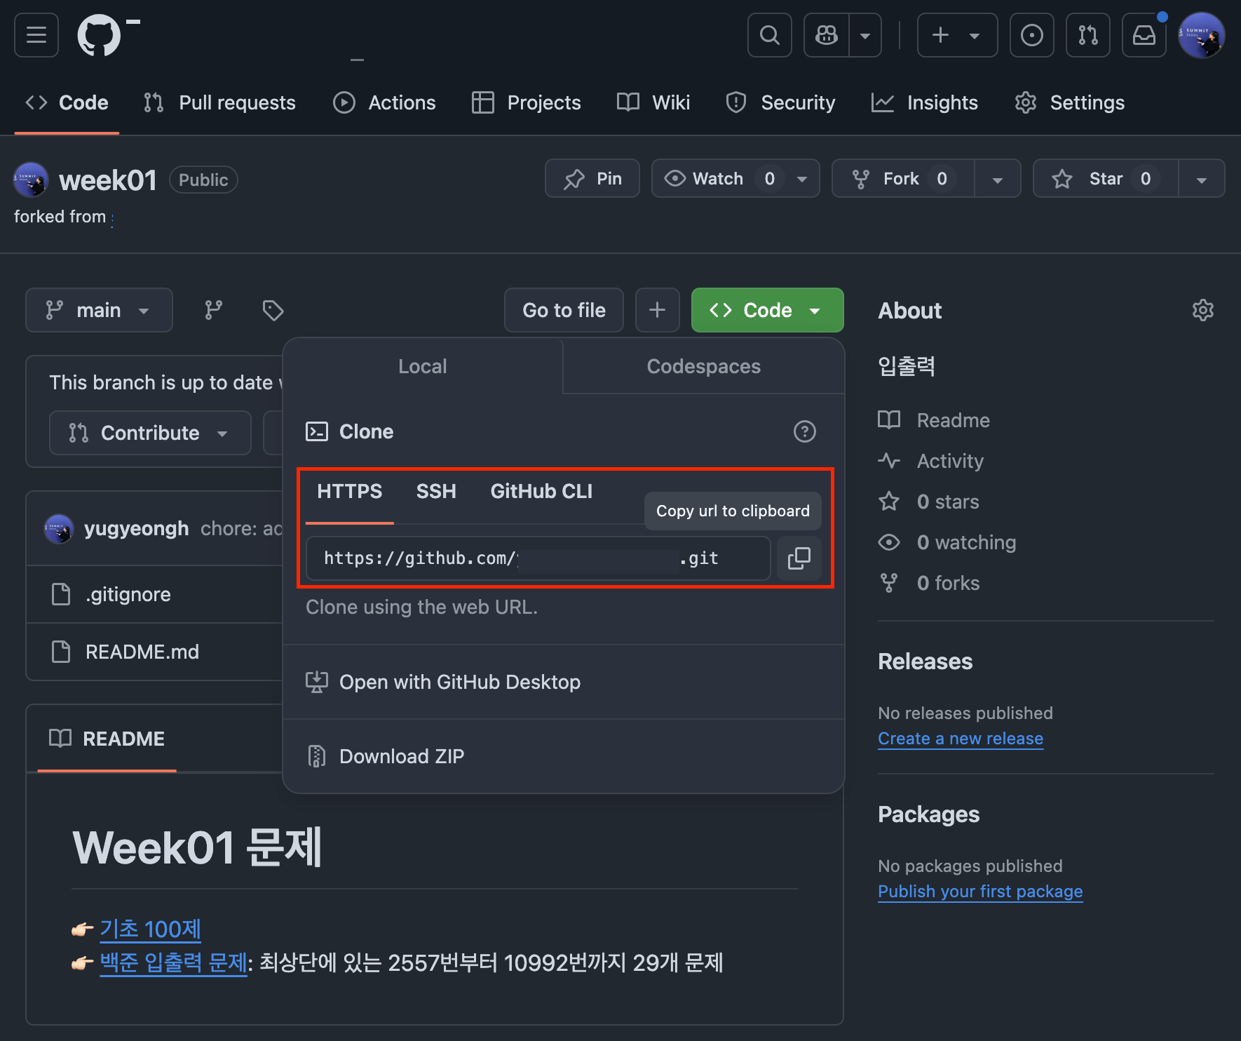Go to the GitHub home logo
This screenshot has width=1241, height=1041.
pyautogui.click(x=99, y=35)
